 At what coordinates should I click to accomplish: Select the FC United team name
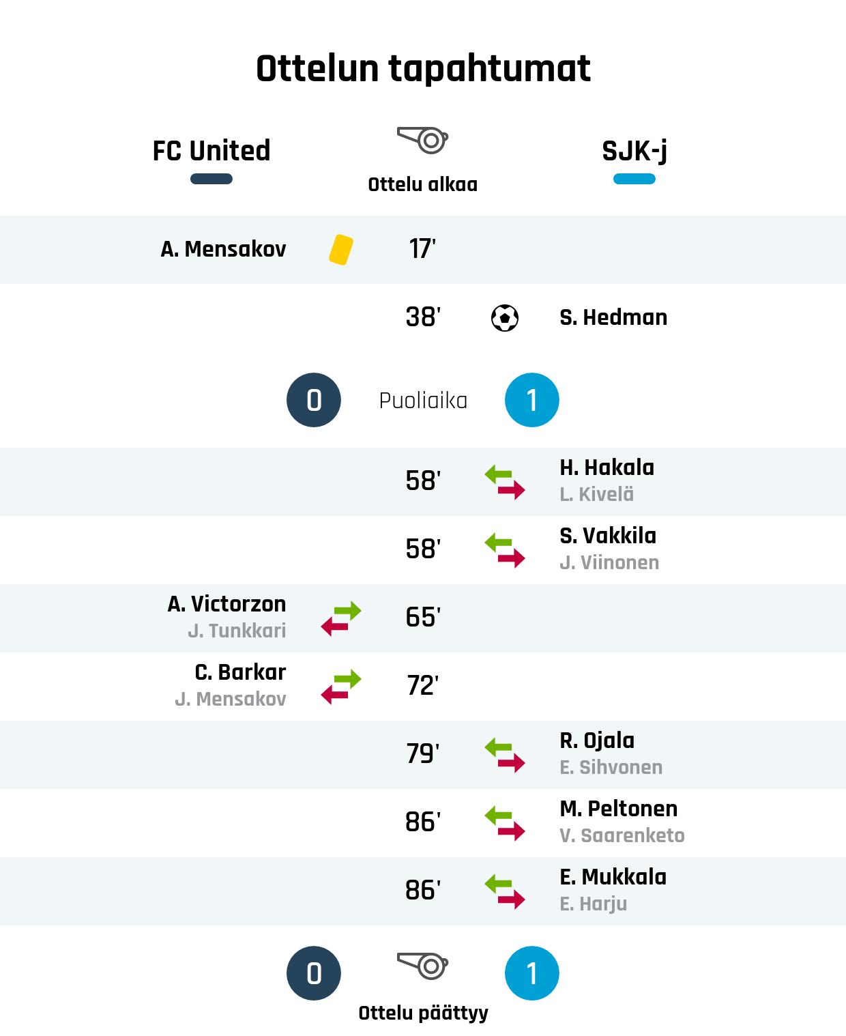[x=211, y=151]
